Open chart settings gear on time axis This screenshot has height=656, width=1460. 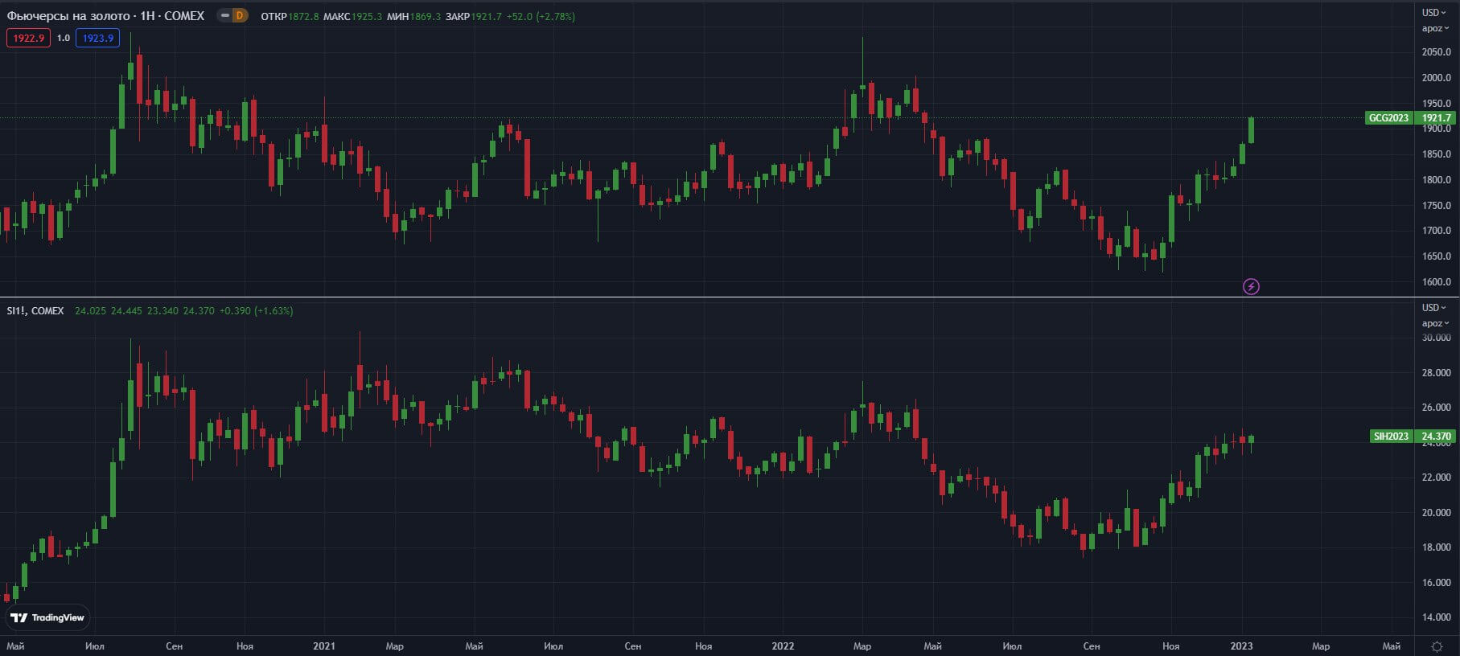point(1437,646)
